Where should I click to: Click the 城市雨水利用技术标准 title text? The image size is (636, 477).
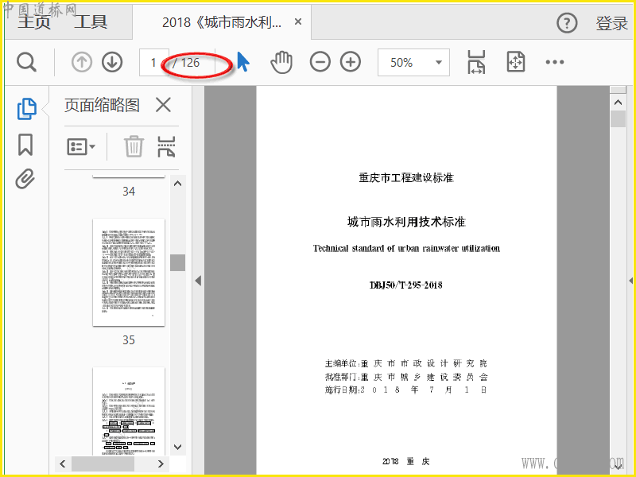point(406,222)
